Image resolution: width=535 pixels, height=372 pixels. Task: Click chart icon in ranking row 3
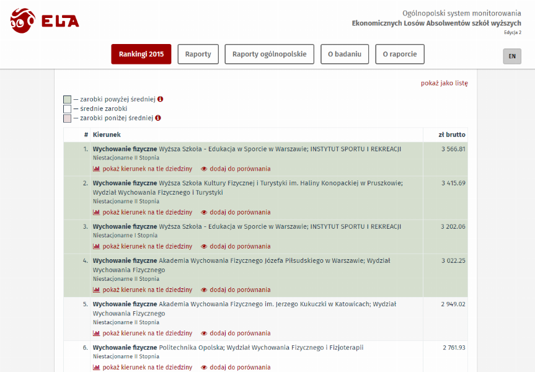(x=96, y=246)
